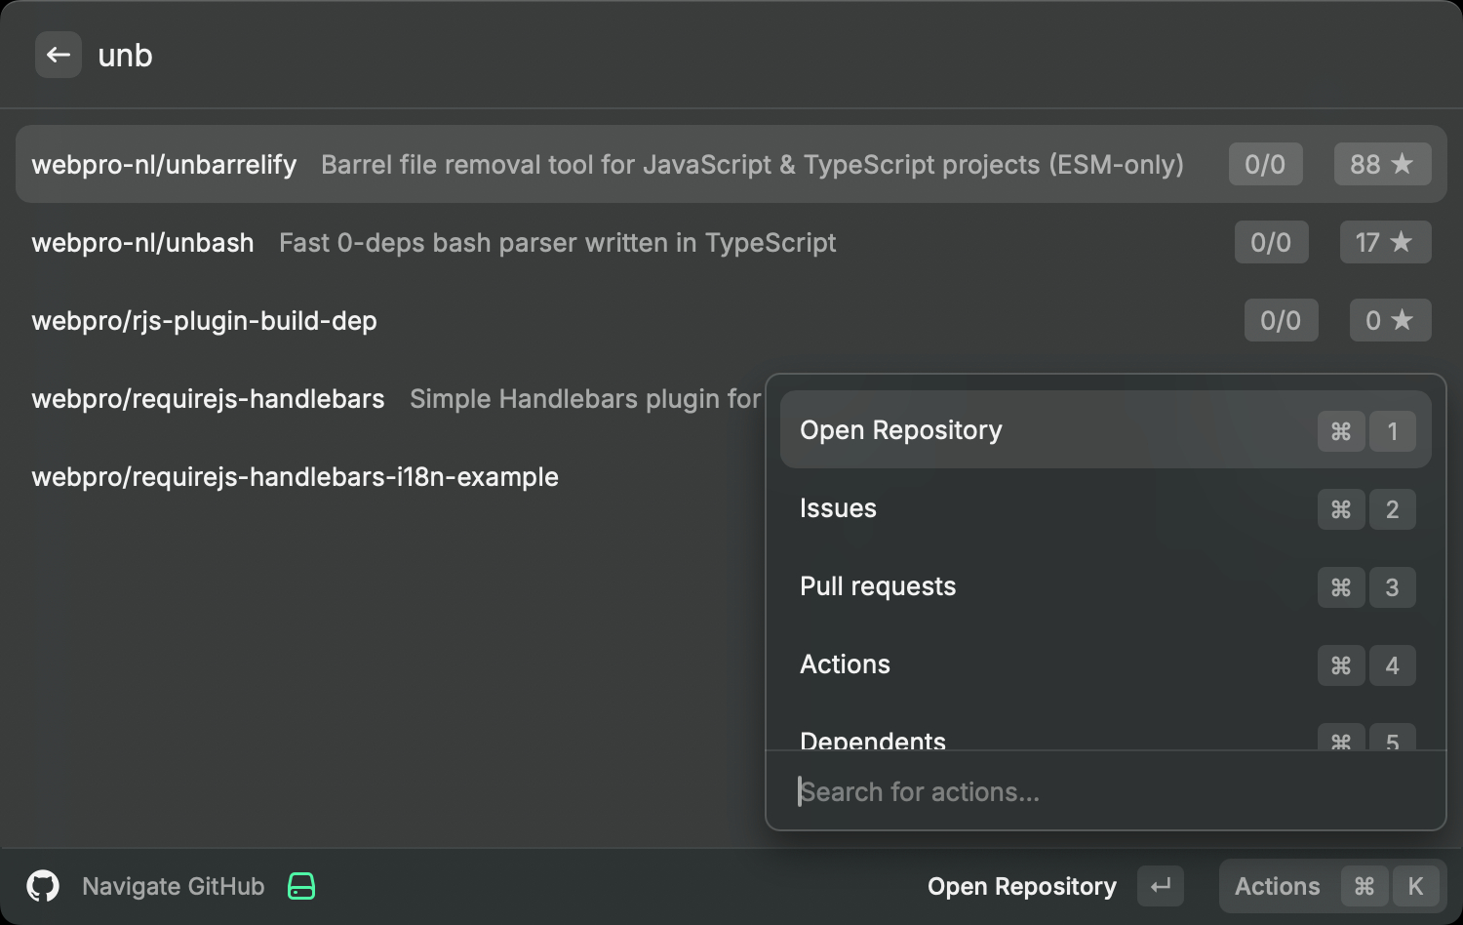Click the return key icon next to Open Repository
The image size is (1463, 925).
(1161, 886)
